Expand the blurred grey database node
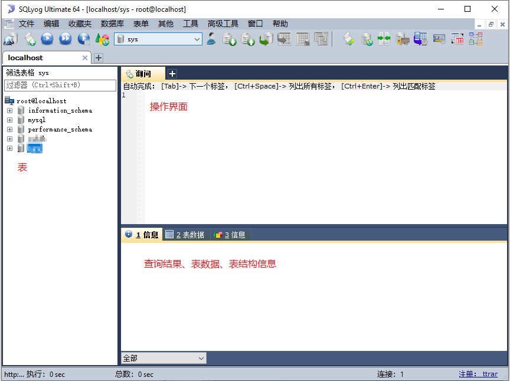 [x=10, y=139]
